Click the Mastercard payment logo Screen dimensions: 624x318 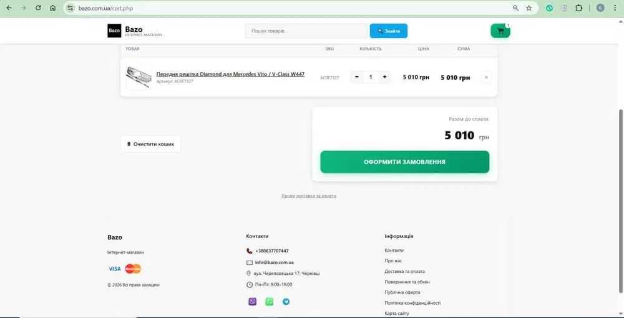coord(133,269)
